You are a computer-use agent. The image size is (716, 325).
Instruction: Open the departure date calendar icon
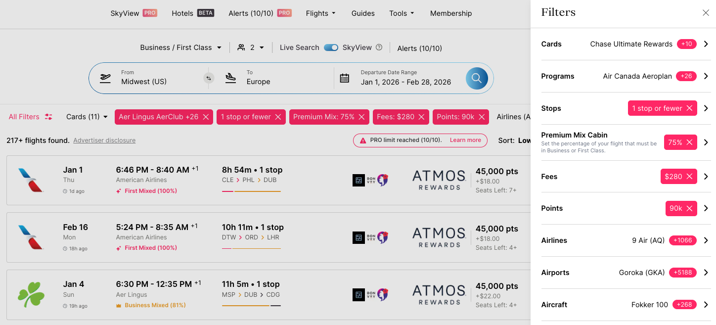coord(345,78)
